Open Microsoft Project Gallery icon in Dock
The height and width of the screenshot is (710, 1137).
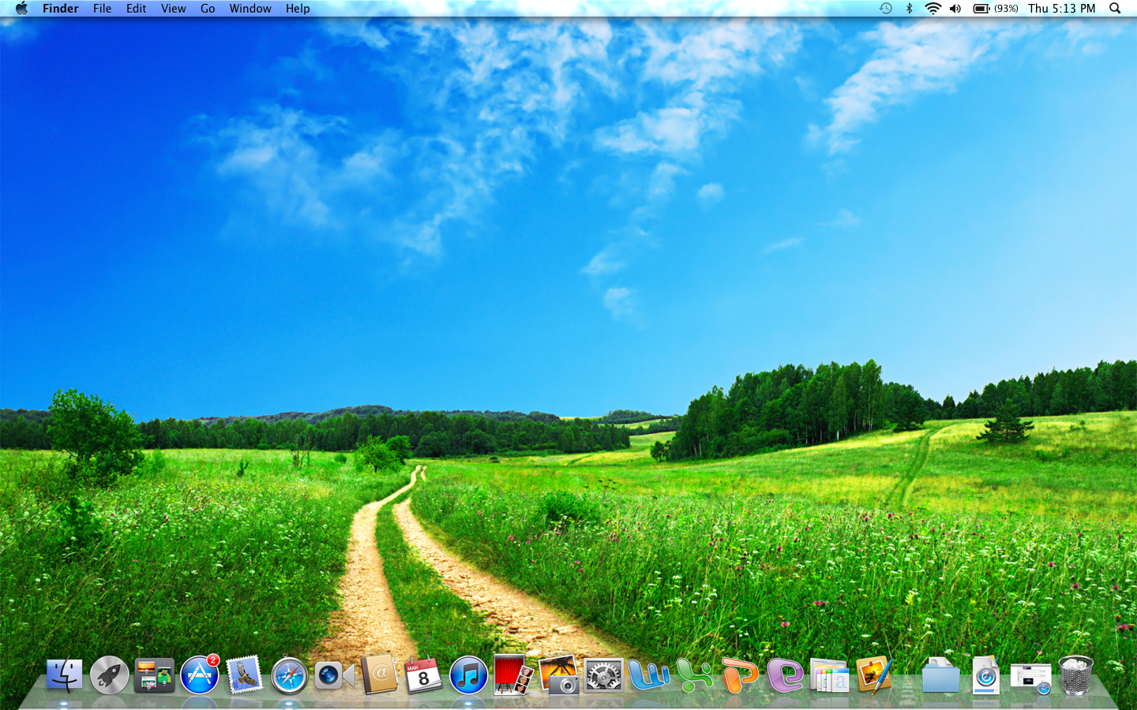click(x=829, y=676)
